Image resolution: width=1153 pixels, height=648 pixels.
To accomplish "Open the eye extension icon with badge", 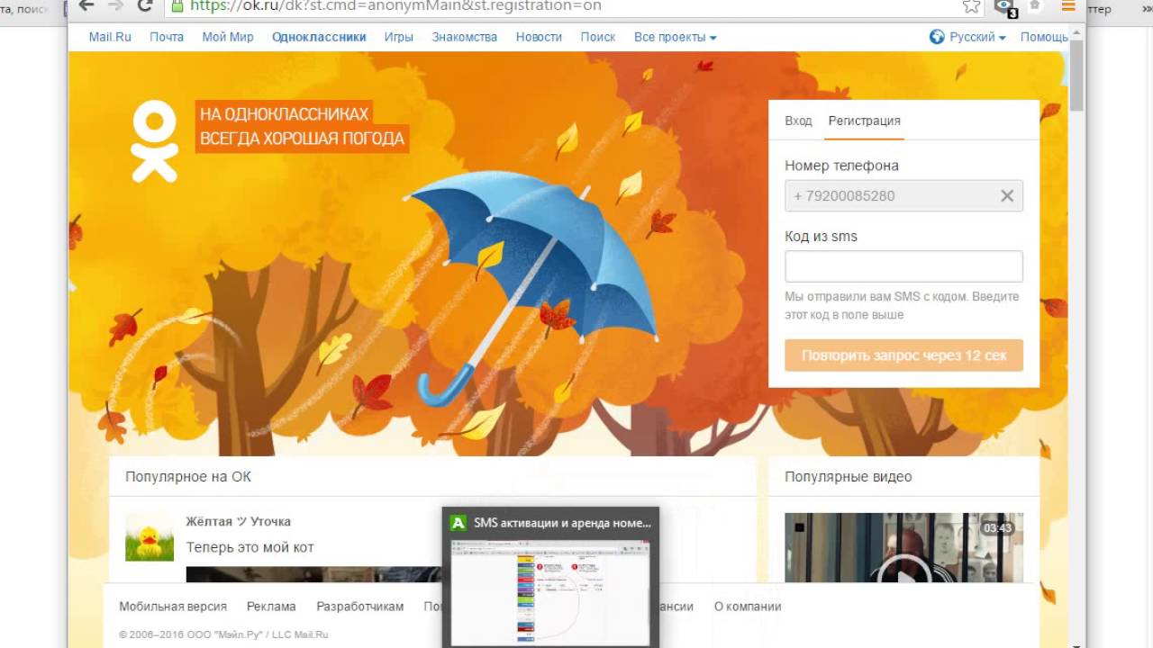I will coord(1005,7).
